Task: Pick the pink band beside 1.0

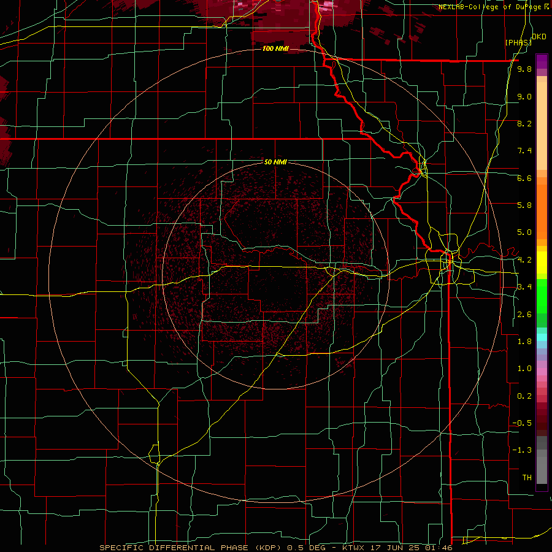Action: (x=542, y=371)
